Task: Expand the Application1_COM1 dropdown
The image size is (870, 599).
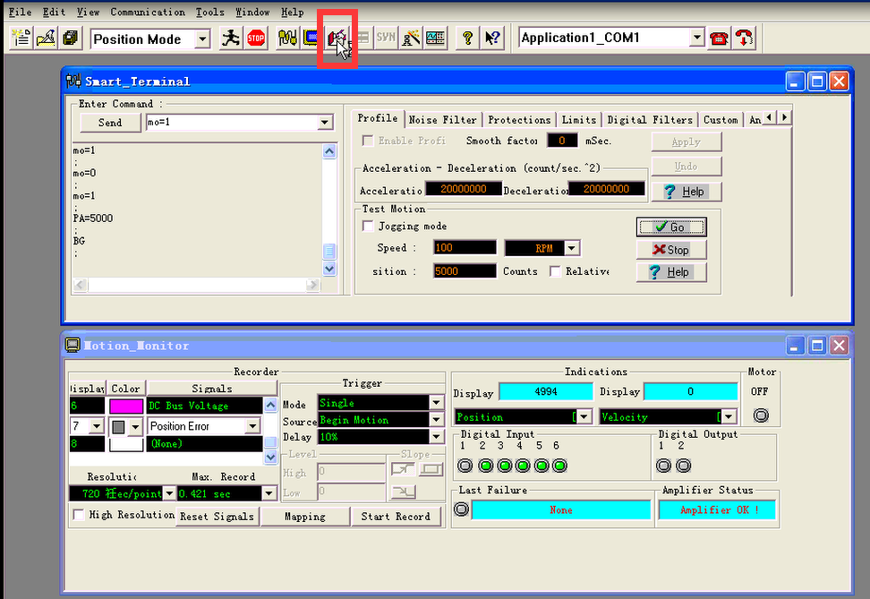Action: [699, 38]
